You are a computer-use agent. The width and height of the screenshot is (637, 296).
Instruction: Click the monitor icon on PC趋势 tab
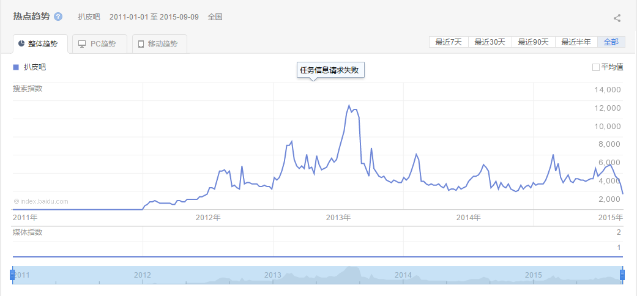(x=82, y=44)
